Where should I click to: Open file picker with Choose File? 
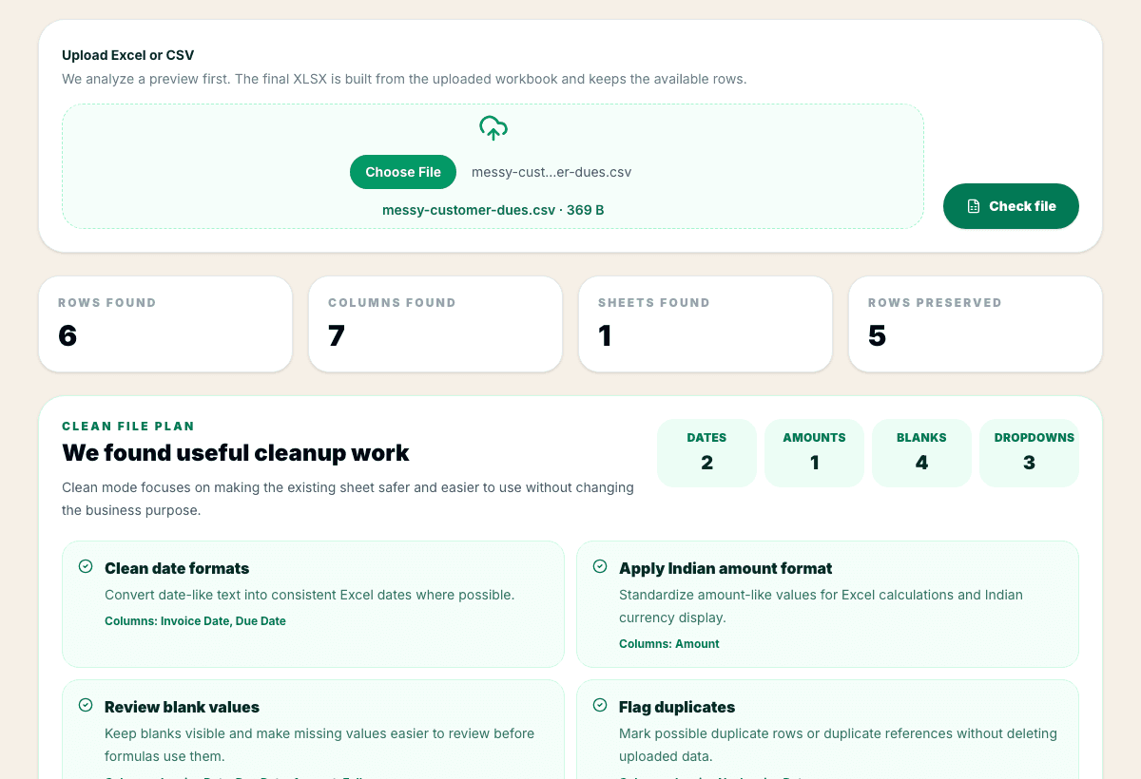(403, 172)
